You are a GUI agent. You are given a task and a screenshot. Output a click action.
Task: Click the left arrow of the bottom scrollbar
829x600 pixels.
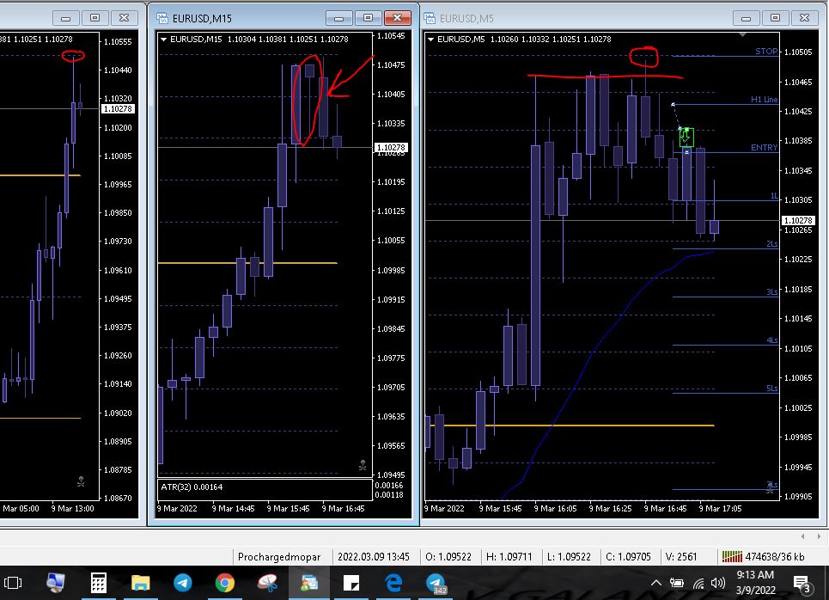point(802,536)
